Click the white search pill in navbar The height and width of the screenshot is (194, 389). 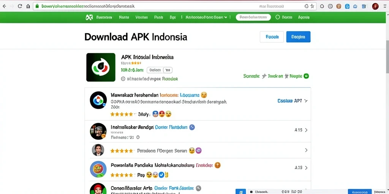coord(253,17)
